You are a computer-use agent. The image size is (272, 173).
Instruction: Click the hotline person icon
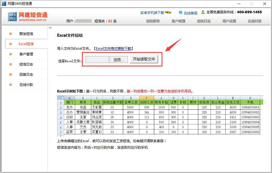[203, 12]
